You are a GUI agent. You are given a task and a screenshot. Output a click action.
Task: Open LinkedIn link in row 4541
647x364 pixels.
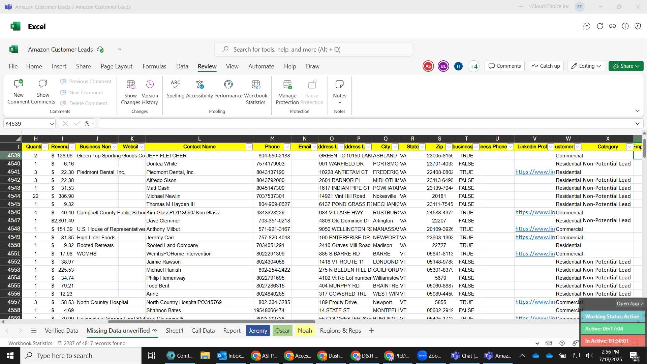[535, 172]
